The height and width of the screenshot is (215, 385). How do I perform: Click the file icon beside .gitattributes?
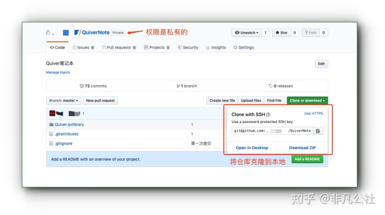point(51,134)
